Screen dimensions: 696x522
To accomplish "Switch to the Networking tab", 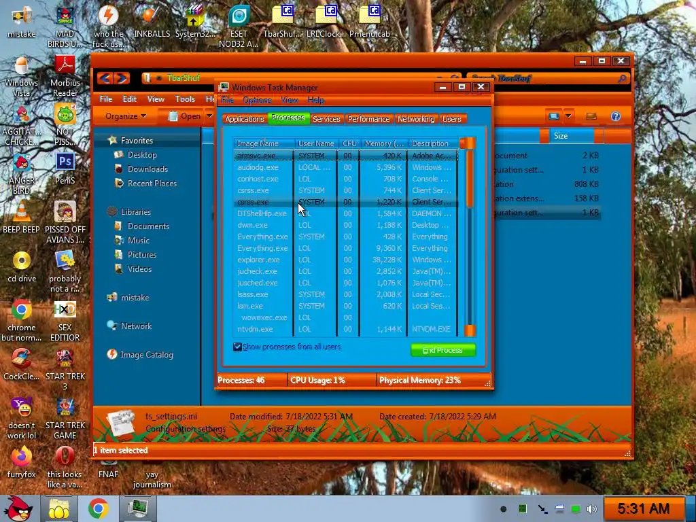I will pyautogui.click(x=416, y=119).
